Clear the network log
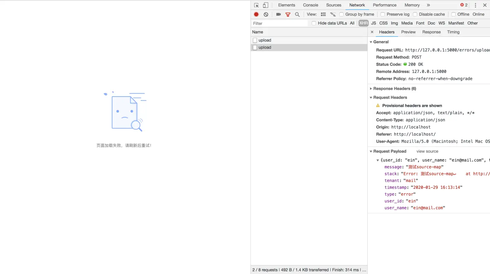The width and height of the screenshot is (490, 274). coord(266,14)
